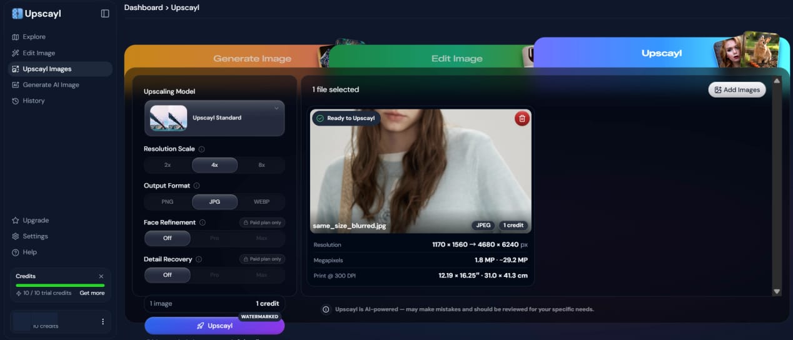This screenshot has width=793, height=340.
Task: Set Face Refinement to Off
Action: pos(168,238)
